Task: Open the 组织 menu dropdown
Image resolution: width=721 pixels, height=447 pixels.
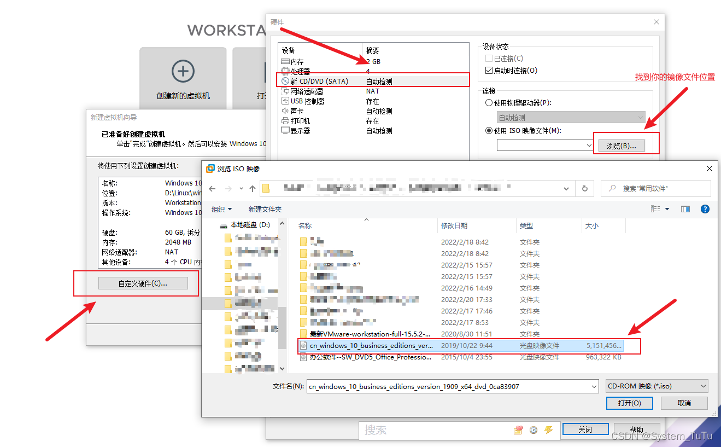Action: coord(221,209)
